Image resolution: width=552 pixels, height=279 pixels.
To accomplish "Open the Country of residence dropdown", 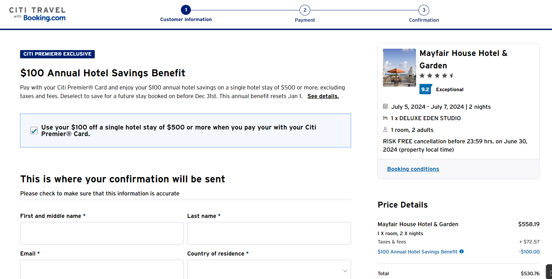I will point(269,271).
